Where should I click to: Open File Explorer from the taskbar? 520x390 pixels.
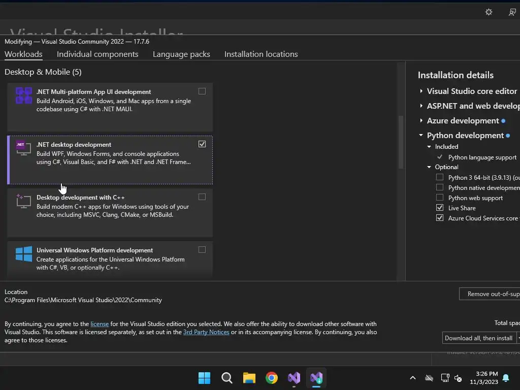(x=249, y=378)
